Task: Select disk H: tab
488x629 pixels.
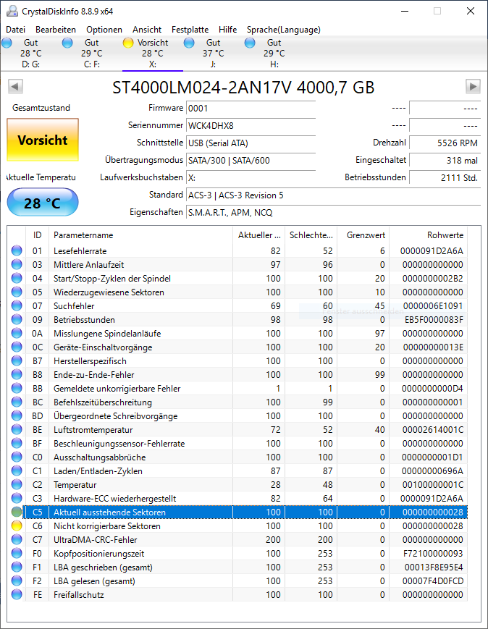Action: coord(274,54)
